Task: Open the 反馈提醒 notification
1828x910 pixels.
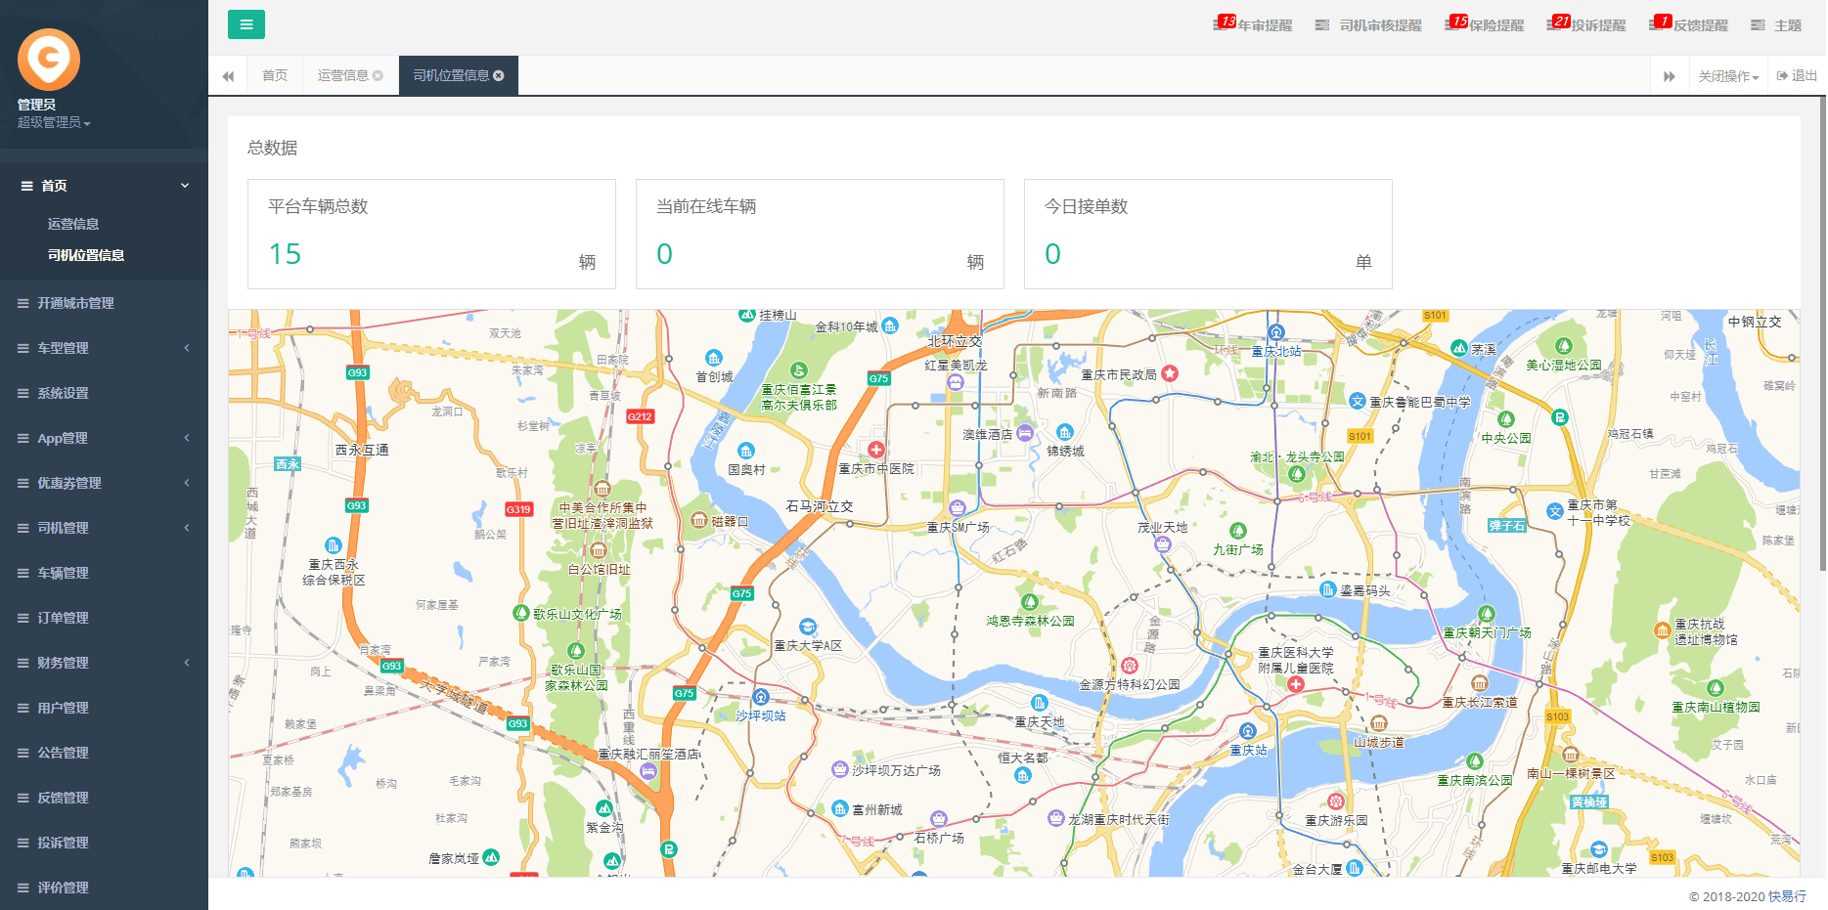Action: (x=1689, y=24)
